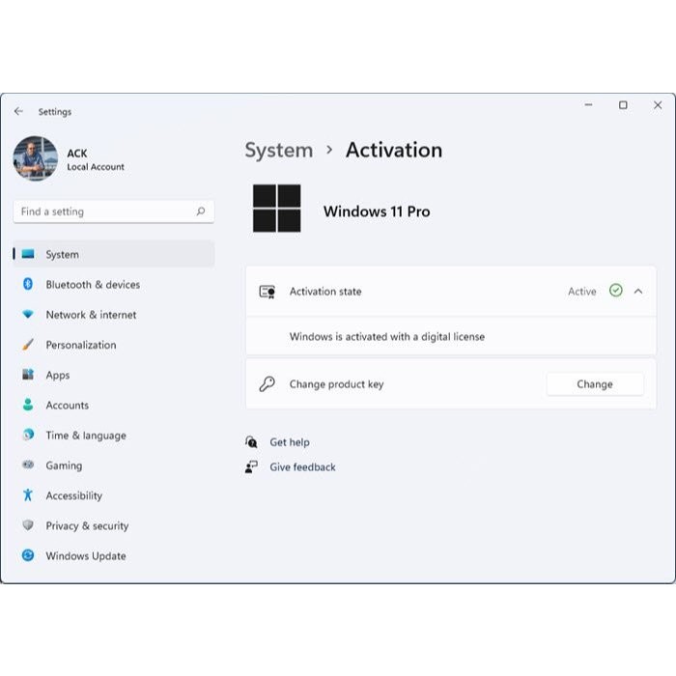This screenshot has width=676, height=676.
Task: Click the Give feedback person icon
Action: pyautogui.click(x=251, y=466)
